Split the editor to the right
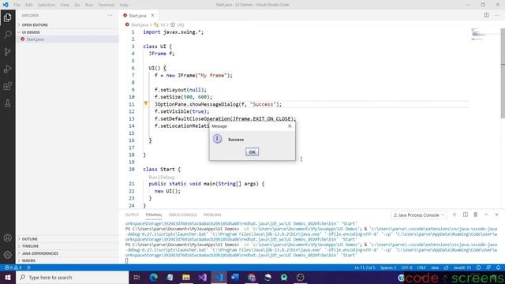The width and height of the screenshot is (505, 284). (486, 15)
